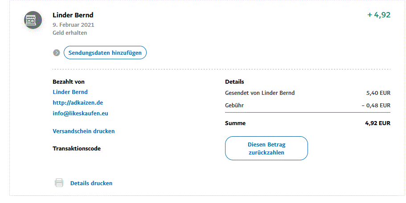Click the merchant storefront avatar icon
Image resolution: width=406 pixels, height=203 pixels.
point(33,20)
